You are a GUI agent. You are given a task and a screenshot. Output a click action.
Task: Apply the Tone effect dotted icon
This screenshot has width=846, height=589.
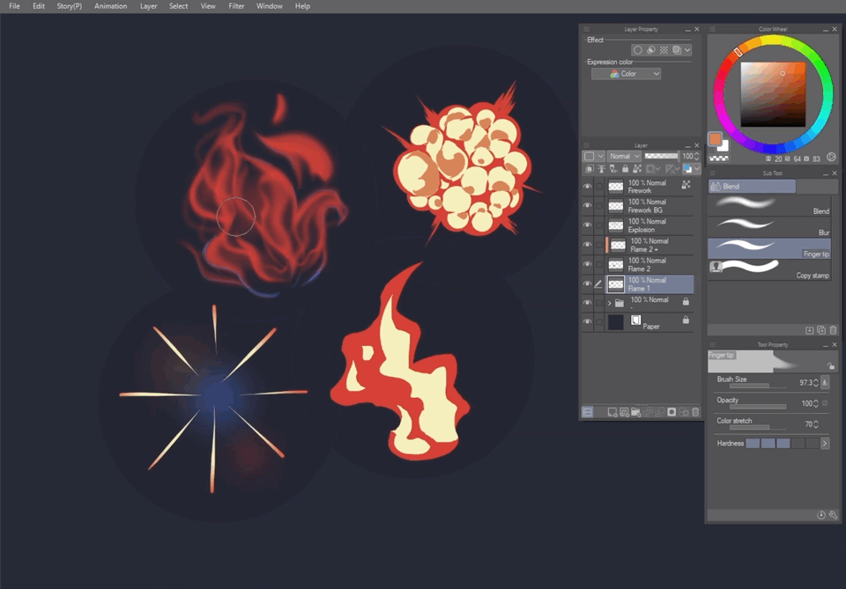[664, 50]
